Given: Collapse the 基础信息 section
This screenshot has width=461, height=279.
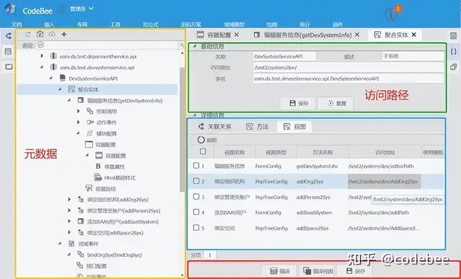Looking at the screenshot, I should (x=194, y=46).
